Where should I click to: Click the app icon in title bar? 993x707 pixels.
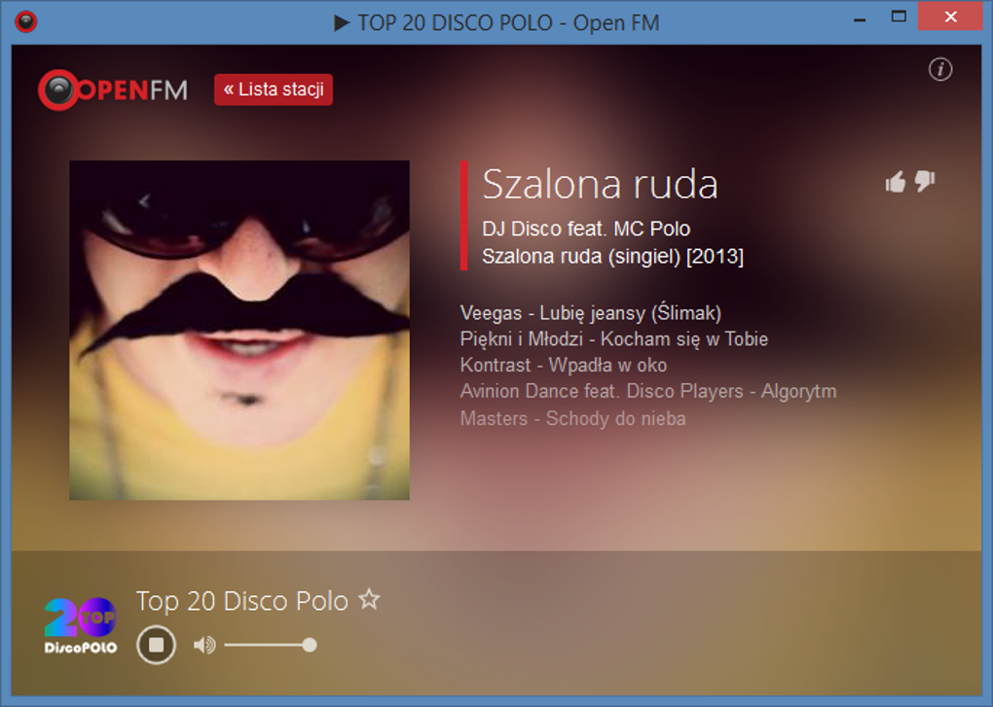click(26, 21)
